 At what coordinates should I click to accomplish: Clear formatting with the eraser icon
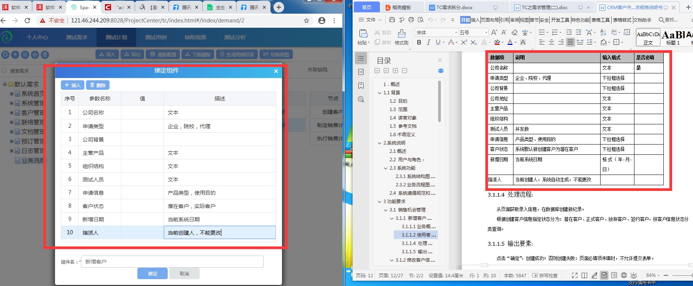click(514, 32)
